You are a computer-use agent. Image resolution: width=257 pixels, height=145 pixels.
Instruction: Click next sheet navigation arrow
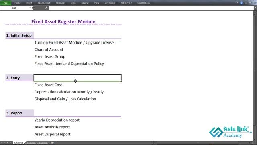coord(8,143)
